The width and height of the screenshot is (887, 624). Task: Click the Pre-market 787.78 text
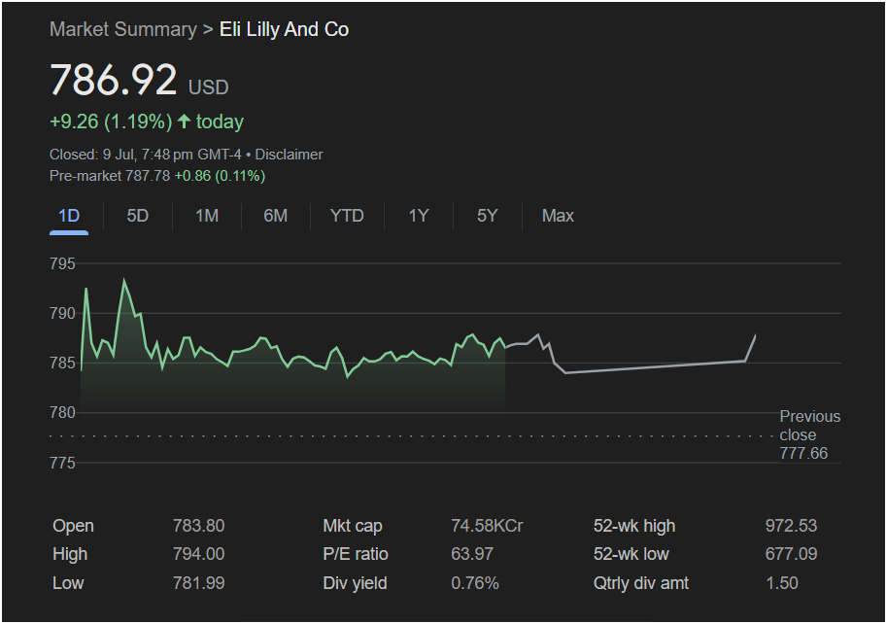pos(110,176)
